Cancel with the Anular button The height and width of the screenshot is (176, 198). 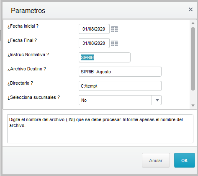[156, 160]
